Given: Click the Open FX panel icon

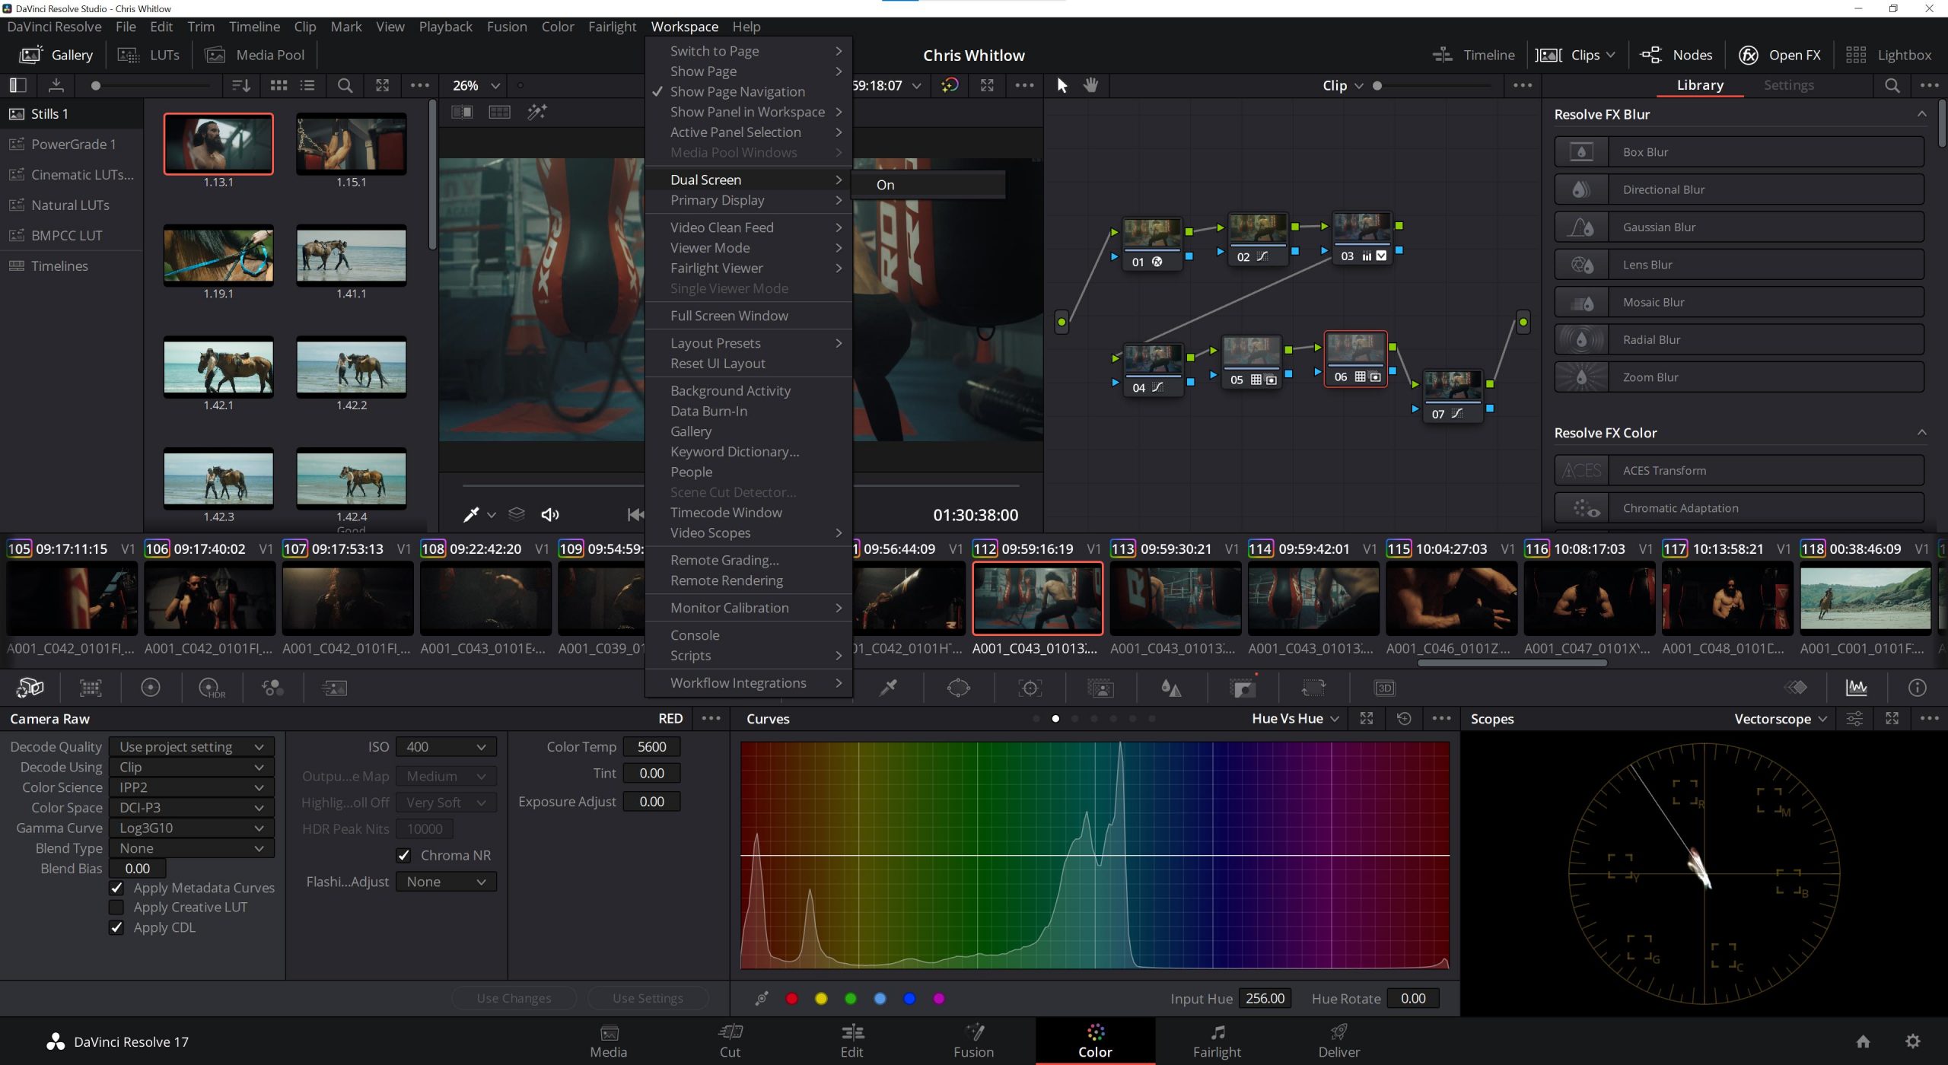Looking at the screenshot, I should [x=1750, y=55].
